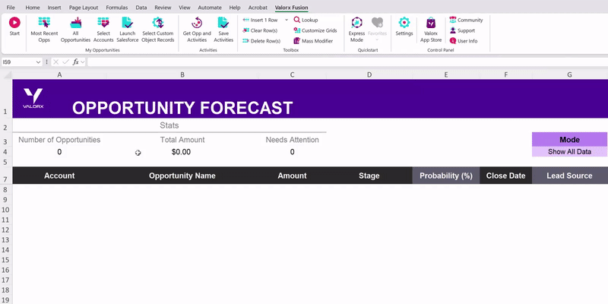This screenshot has height=304, width=608.
Task: Load All Opportunities
Action: coord(75,30)
